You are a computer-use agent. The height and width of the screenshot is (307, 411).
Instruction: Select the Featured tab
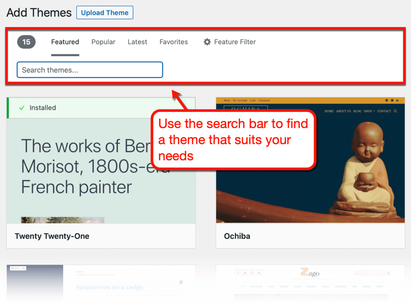pyautogui.click(x=65, y=42)
